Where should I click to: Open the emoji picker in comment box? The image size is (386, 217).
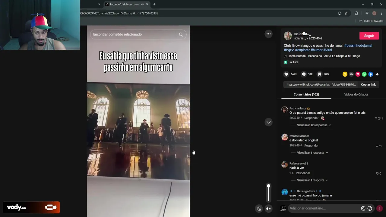[370, 208]
